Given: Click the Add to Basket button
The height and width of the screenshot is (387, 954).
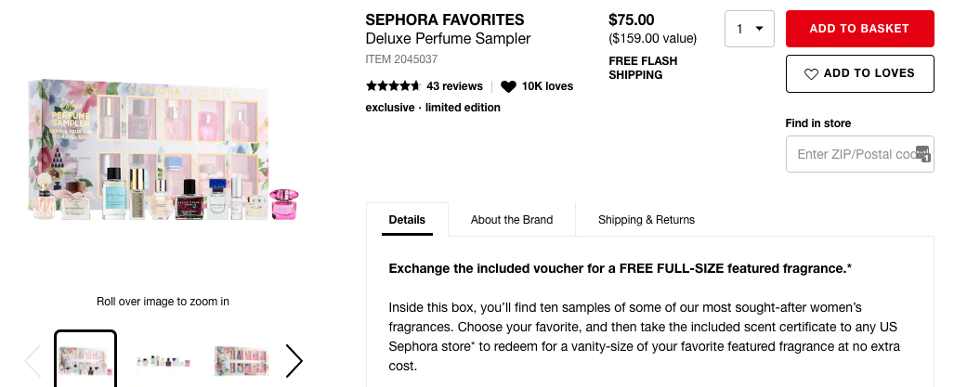Looking at the screenshot, I should [859, 29].
